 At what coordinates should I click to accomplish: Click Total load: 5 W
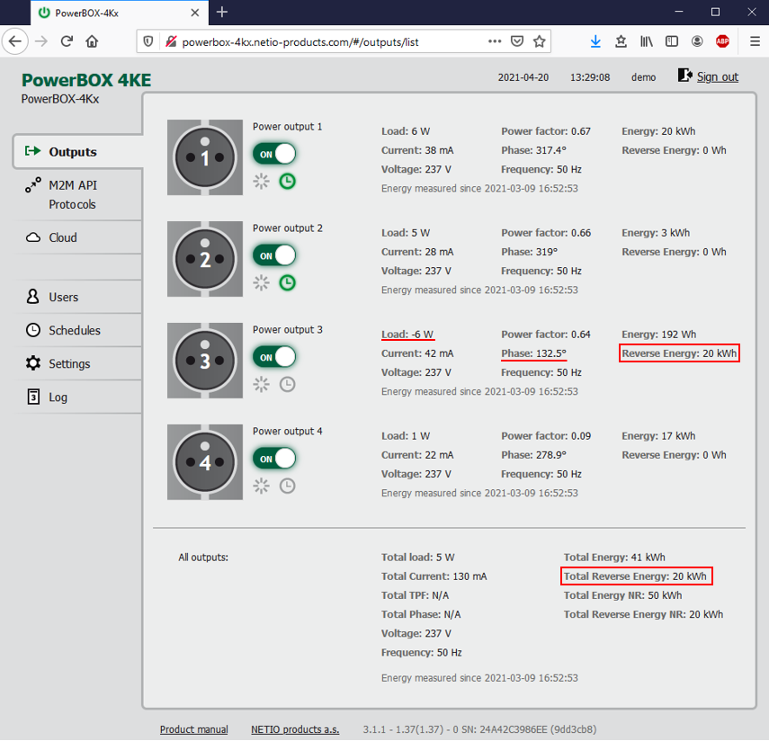[x=418, y=557]
